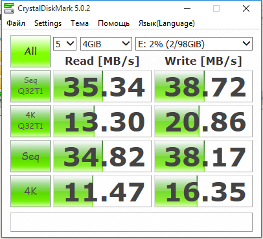Expand the test count dropdown showing 5
This screenshot has width=263, height=239.
65,44
